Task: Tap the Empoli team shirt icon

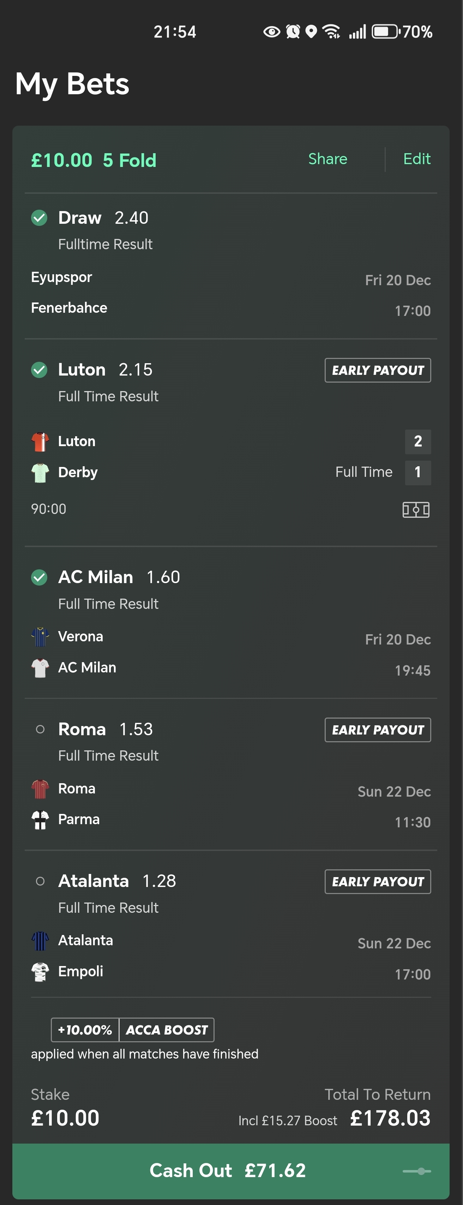Action: [x=40, y=972]
